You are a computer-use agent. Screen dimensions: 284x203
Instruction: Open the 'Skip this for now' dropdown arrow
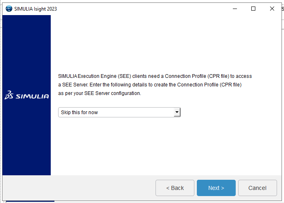177,112
